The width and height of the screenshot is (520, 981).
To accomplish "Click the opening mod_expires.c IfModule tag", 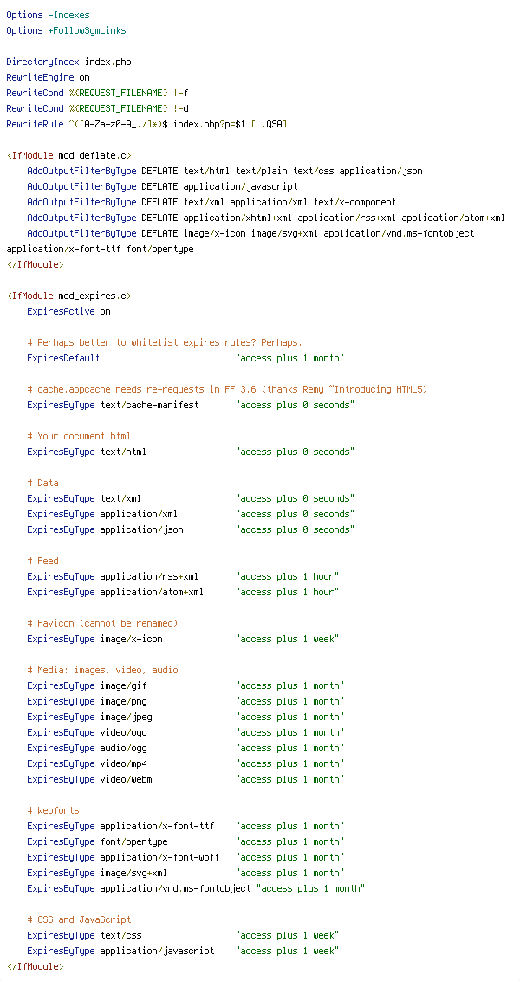I will pyautogui.click(x=68, y=296).
